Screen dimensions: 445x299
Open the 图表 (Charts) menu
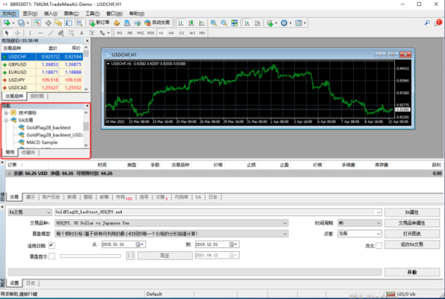click(71, 13)
